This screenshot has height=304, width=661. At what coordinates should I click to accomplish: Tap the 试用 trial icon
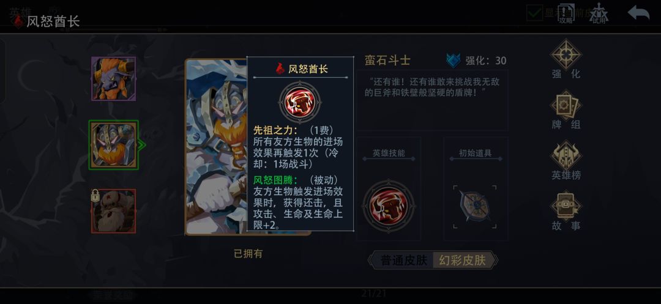599,14
